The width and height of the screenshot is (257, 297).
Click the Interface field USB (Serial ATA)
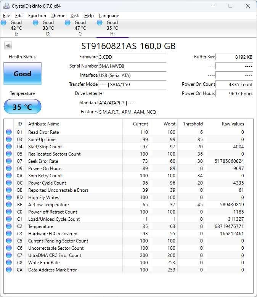pyautogui.click(x=132, y=75)
